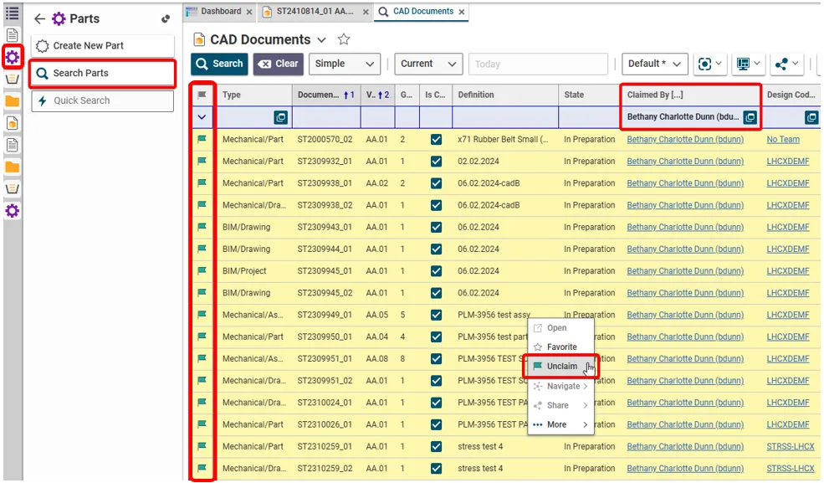Viewport: 824px width, 483px height.
Task: Click the flag icon for row ST2309943_01
Action: (202, 227)
